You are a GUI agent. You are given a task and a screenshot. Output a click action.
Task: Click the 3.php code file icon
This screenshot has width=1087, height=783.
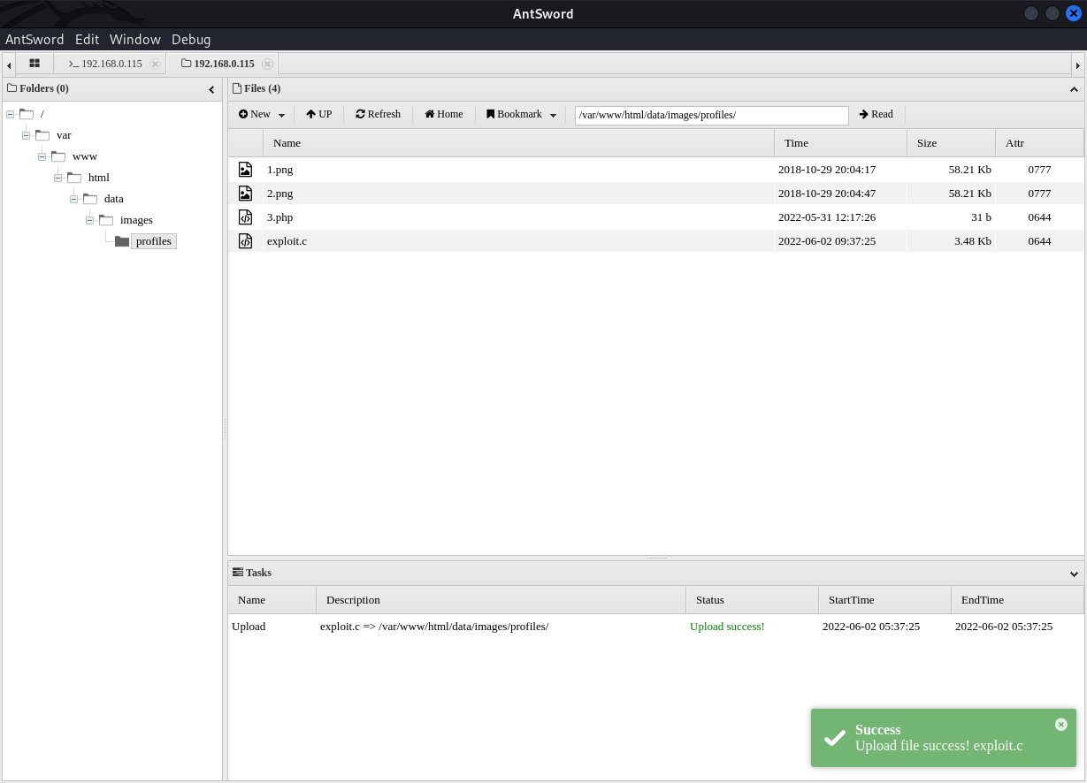click(x=246, y=217)
